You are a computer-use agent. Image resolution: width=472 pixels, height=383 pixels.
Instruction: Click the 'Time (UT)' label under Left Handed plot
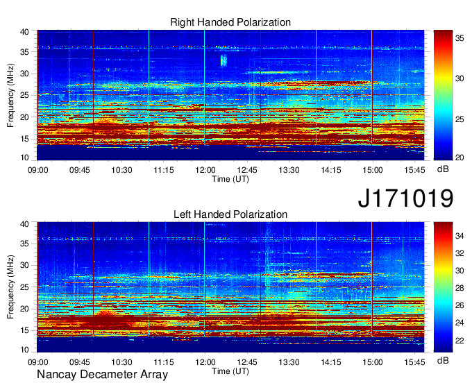[230, 371]
